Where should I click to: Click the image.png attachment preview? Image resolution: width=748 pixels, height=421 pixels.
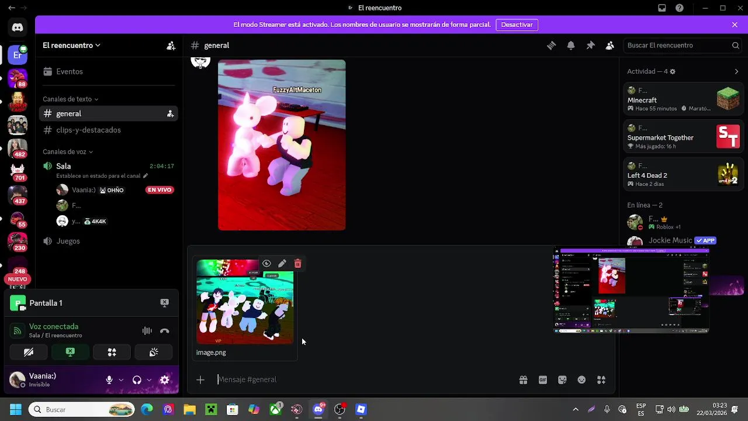pos(245,302)
